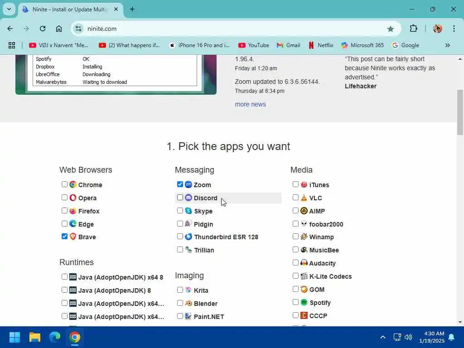Click the Zoom app icon
This screenshot has height=348, width=464.
(188, 184)
